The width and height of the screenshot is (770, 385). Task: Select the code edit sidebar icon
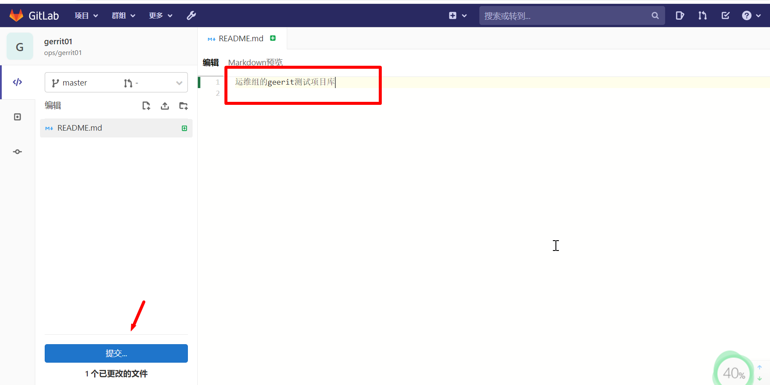[x=18, y=82]
